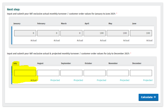
Task: Click the September projected turnover input
Action: coord(72,73)
